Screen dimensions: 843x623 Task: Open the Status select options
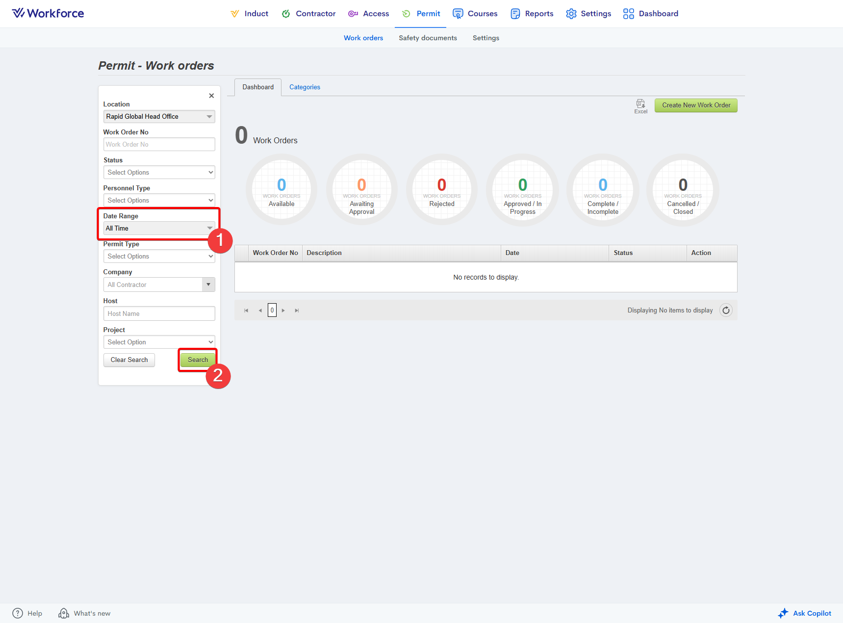tap(159, 173)
